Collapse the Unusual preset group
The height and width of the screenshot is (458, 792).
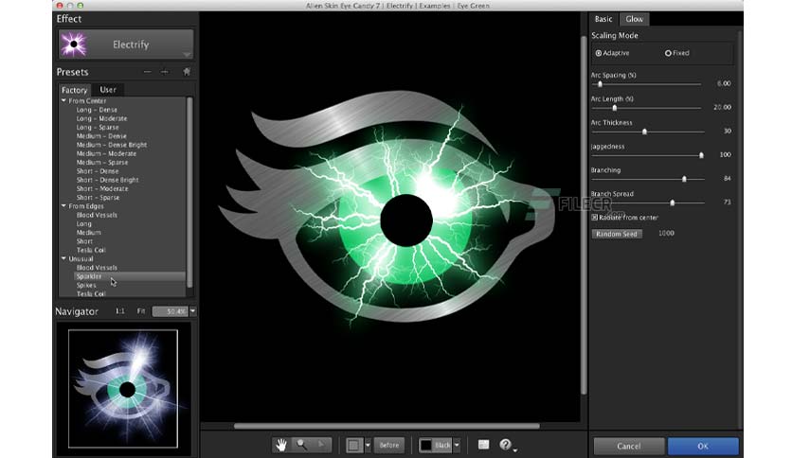(63, 258)
